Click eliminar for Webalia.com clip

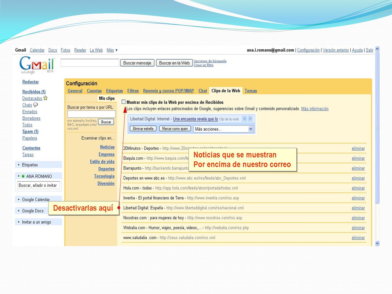coord(358,228)
